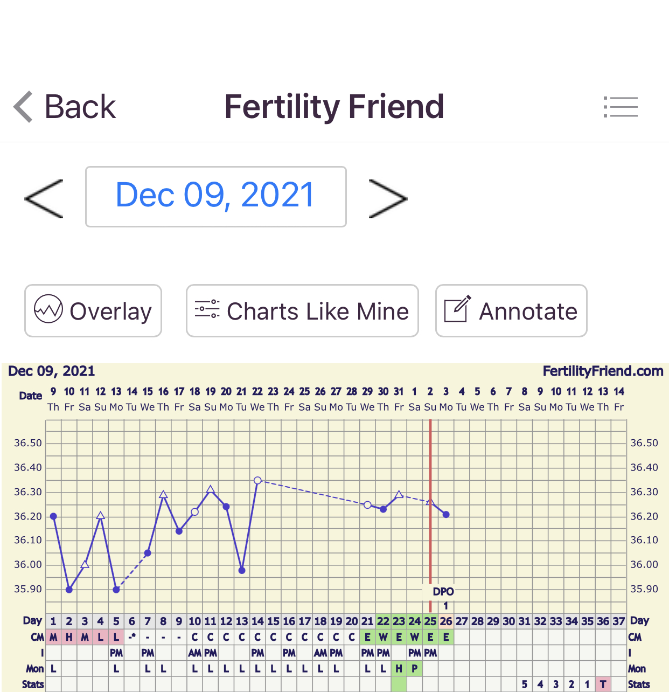The image size is (669, 692).
Task: Open the Dec 09, 2021 date selector
Action: [215, 196]
